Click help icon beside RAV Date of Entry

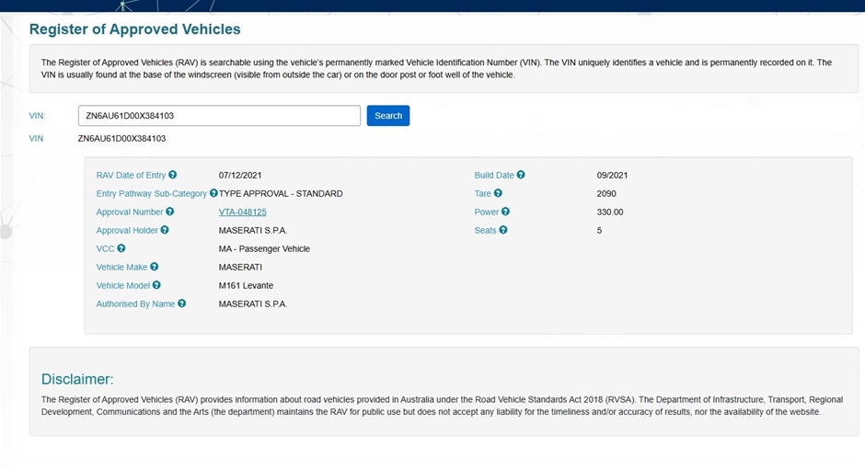coord(173,175)
